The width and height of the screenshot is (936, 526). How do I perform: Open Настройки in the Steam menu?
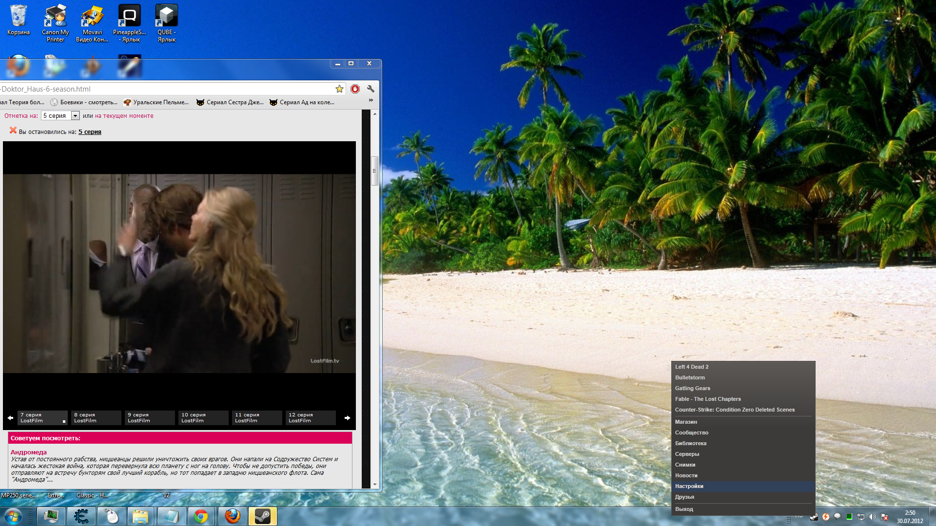click(x=743, y=486)
